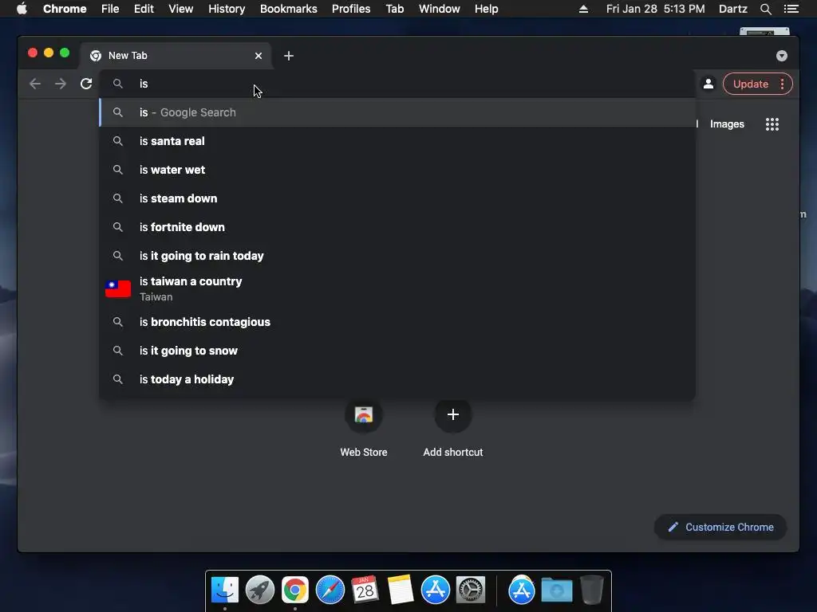Click the Dartz user name
The width and height of the screenshot is (817, 612).
click(x=733, y=9)
